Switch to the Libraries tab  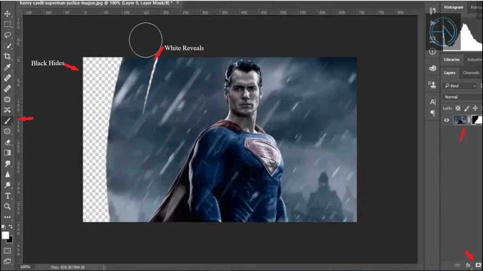pyautogui.click(x=451, y=60)
